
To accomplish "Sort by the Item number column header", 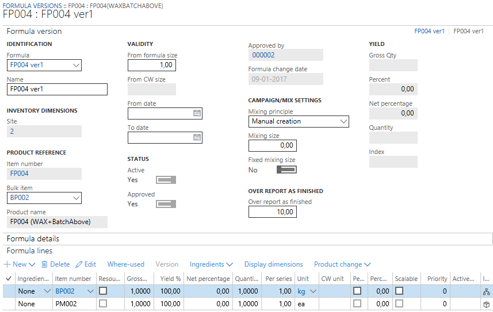I will click(73, 279).
